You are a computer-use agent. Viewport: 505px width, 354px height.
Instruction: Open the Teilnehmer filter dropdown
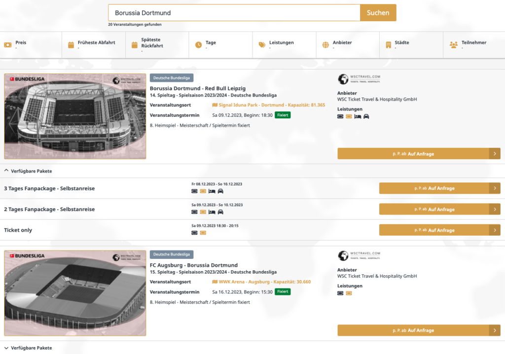click(474, 45)
